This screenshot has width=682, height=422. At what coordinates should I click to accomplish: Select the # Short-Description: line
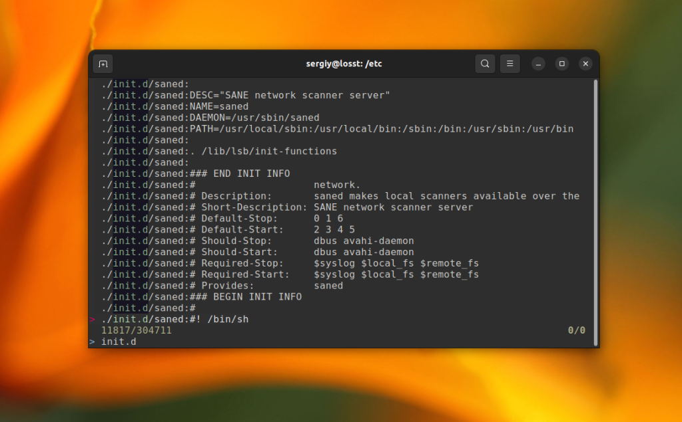click(x=287, y=207)
